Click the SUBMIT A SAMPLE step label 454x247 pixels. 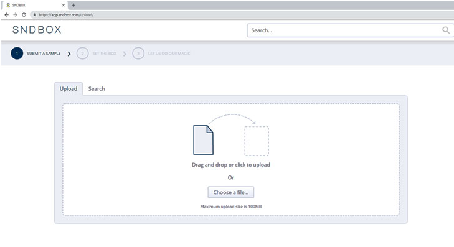pos(44,54)
